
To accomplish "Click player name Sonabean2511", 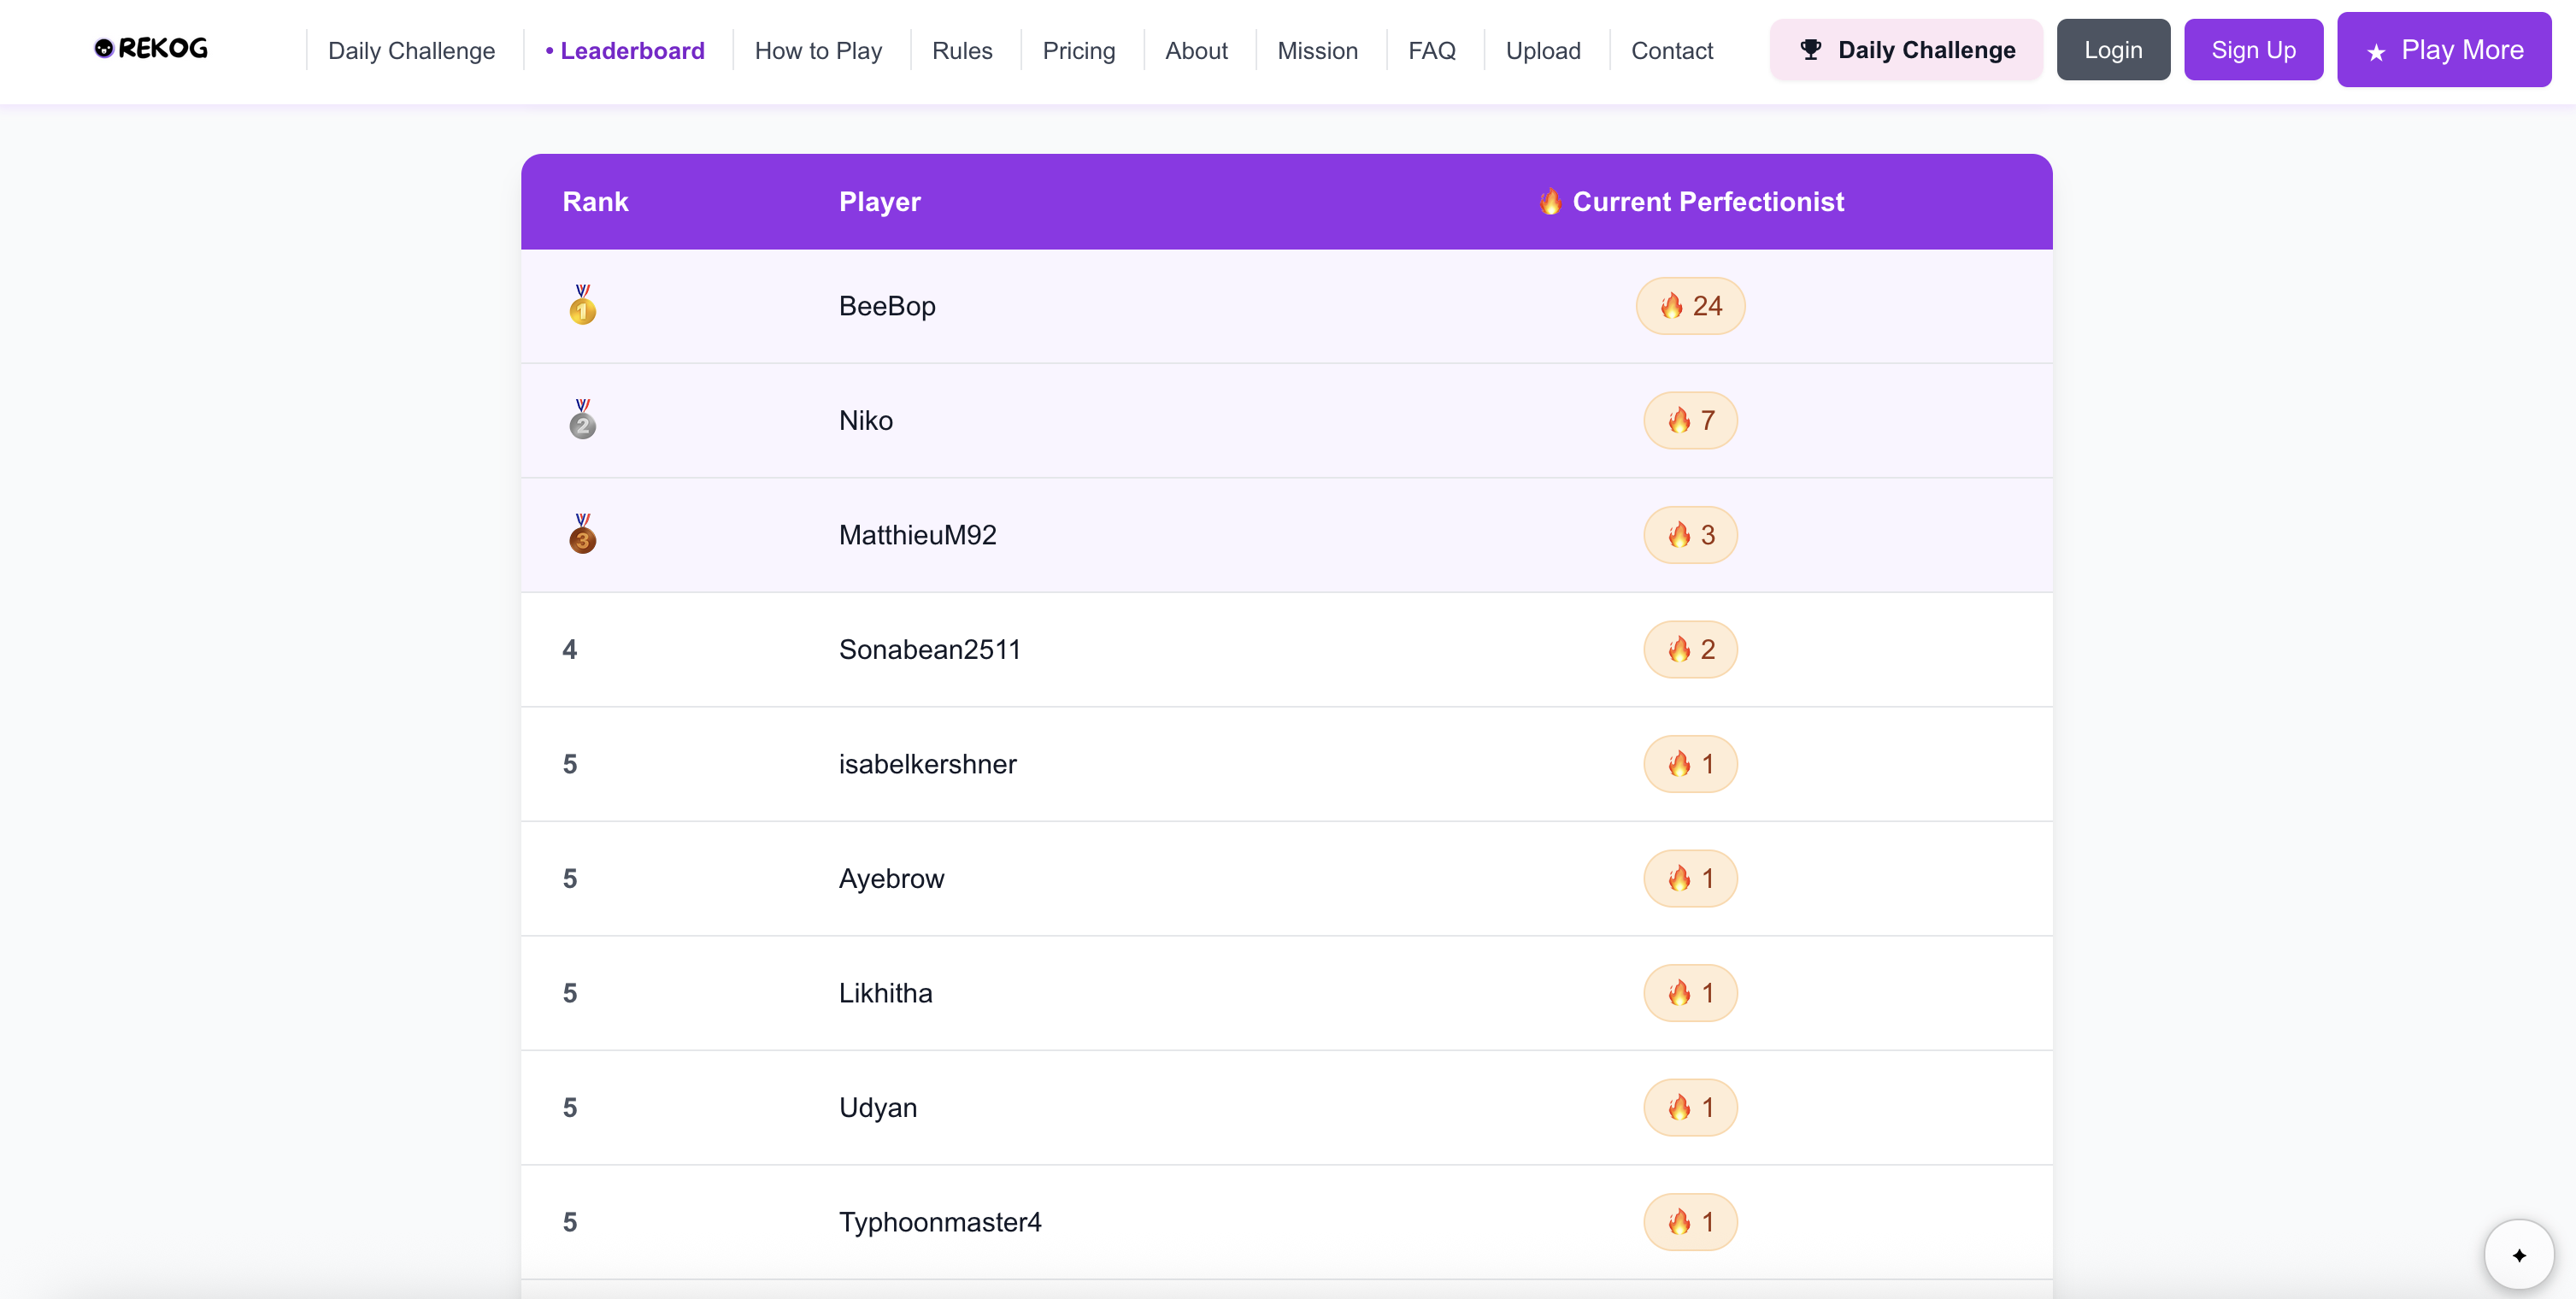I will click(x=929, y=650).
